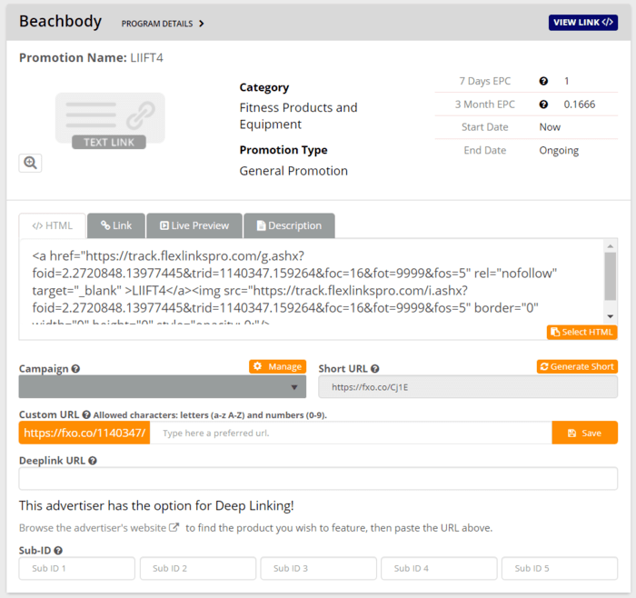
Task: Click the 7 Days EPC help icon
Action: coord(543,82)
